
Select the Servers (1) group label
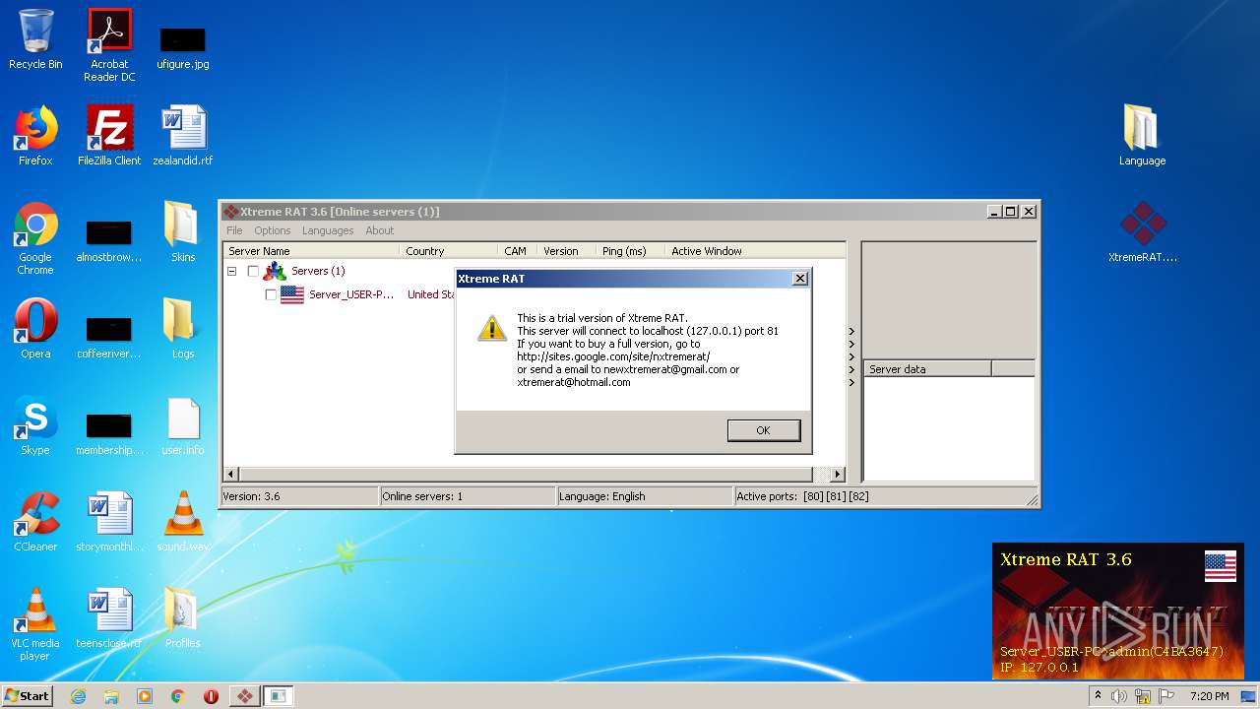coord(318,271)
